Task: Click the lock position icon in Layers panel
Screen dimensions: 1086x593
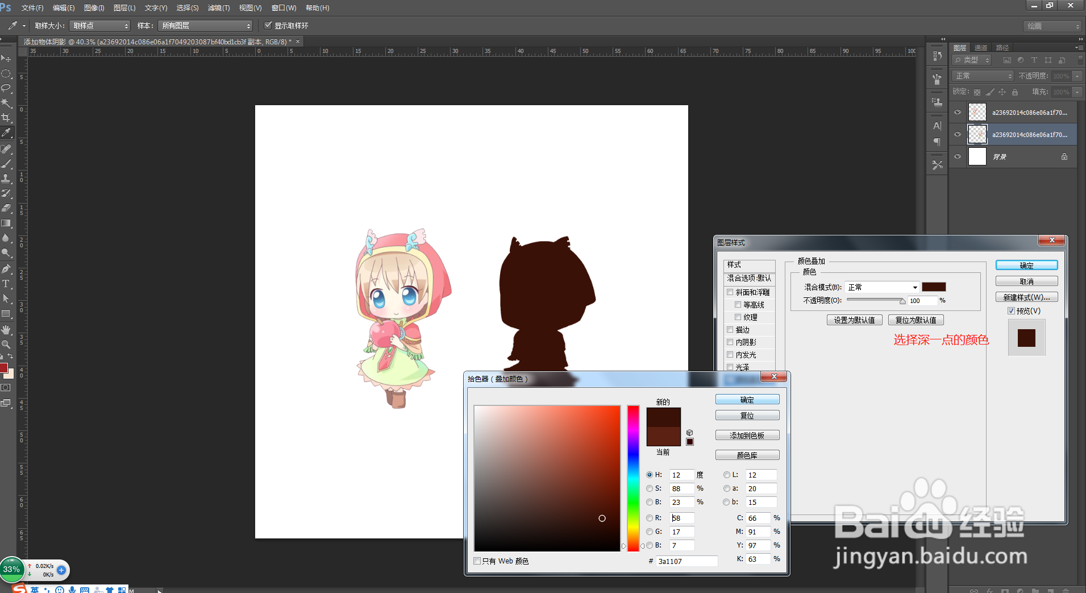Action: pyautogui.click(x=1002, y=92)
